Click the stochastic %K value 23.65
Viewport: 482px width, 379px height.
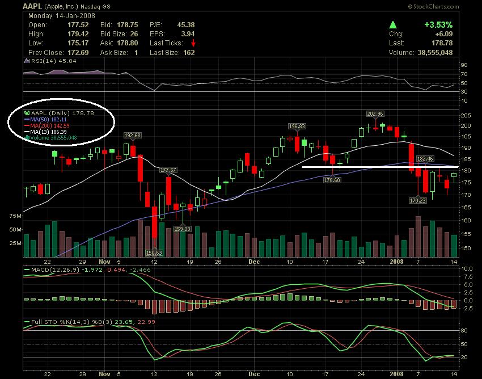coord(124,322)
